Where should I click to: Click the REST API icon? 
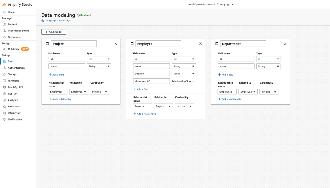pyautogui.click(x=4, y=94)
